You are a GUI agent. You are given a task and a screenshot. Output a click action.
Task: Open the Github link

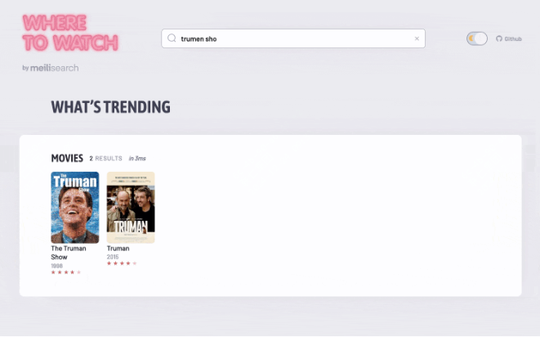tap(509, 38)
